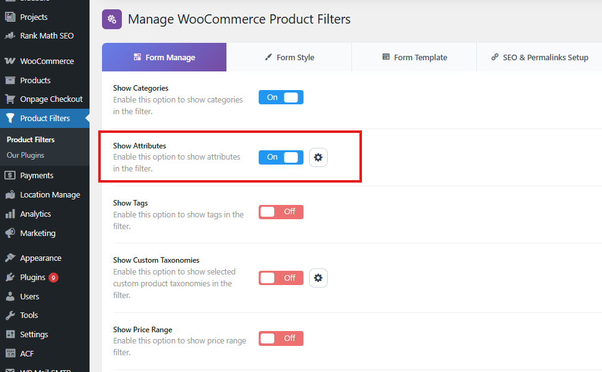
Task: Go to Location Manage menu
Action: [50, 194]
